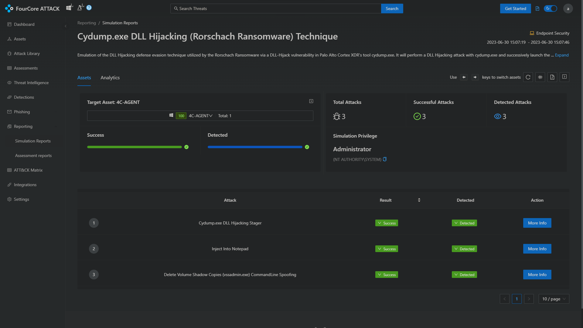Click Get Started button
This screenshot has height=328, width=583.
coord(515,9)
